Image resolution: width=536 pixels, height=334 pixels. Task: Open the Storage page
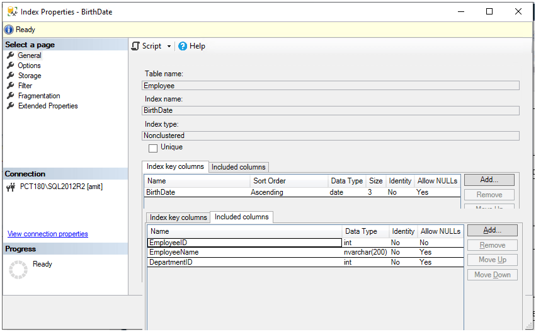click(30, 76)
